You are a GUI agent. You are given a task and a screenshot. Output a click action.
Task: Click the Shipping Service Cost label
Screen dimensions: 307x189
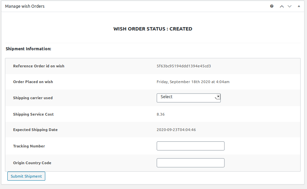coord(33,114)
